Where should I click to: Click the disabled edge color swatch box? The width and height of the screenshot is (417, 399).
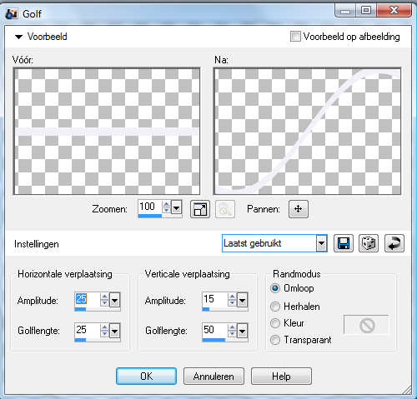(x=366, y=325)
